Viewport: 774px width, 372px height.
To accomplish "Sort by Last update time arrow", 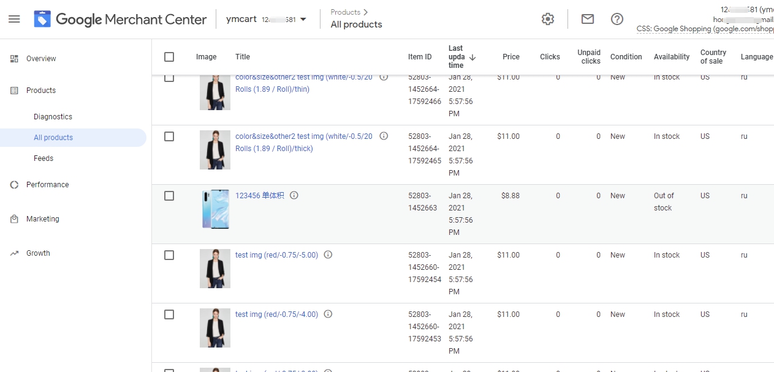I will tap(472, 58).
